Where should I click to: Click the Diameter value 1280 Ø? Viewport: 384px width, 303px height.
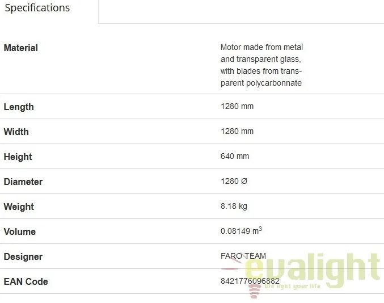click(234, 182)
